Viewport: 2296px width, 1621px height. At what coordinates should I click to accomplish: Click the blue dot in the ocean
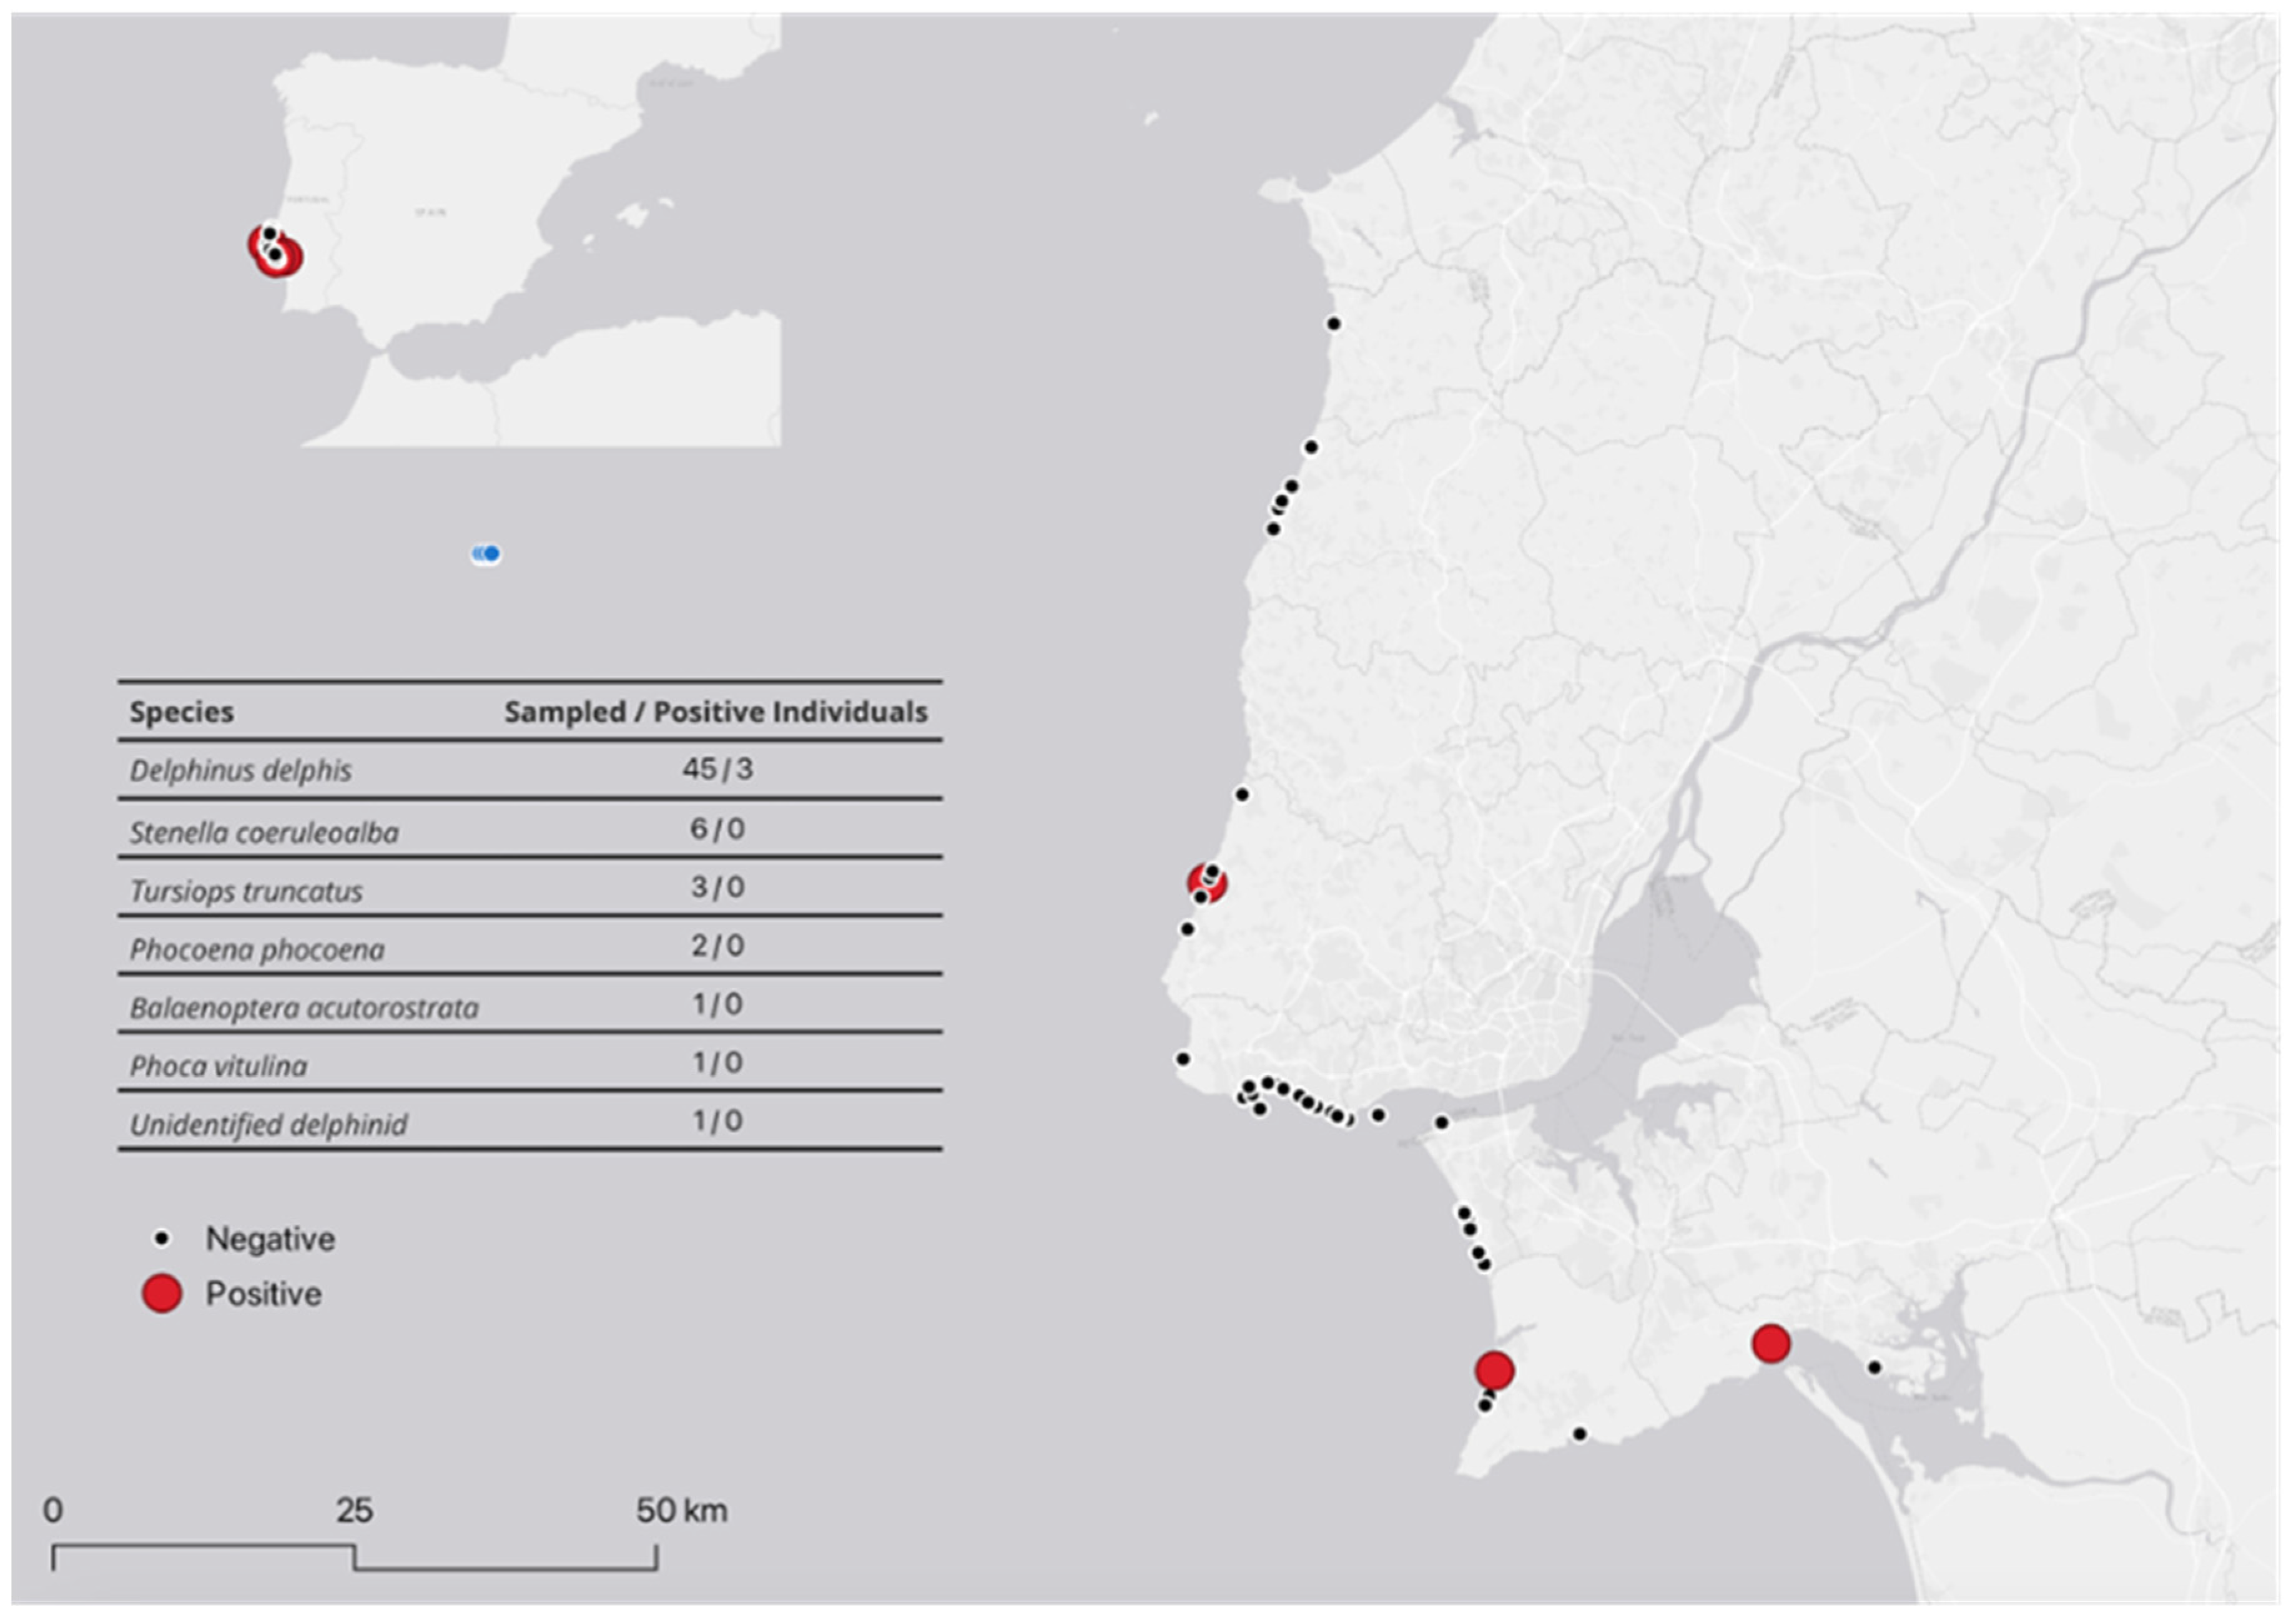click(x=490, y=554)
